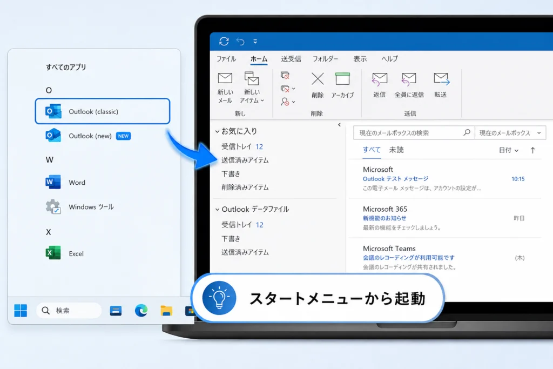Open 受信トレイ under お気に入り

(x=242, y=146)
